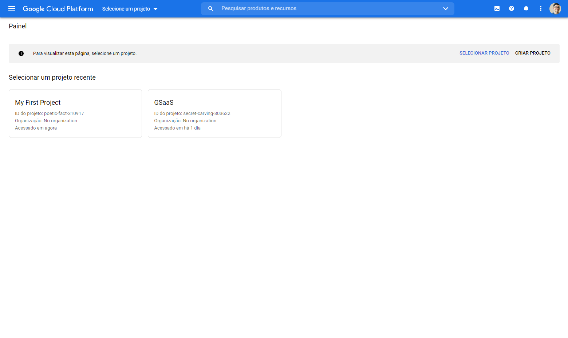The image size is (568, 338).
Task: Click the SELECIONAR PROJETO button
Action: tap(484, 53)
